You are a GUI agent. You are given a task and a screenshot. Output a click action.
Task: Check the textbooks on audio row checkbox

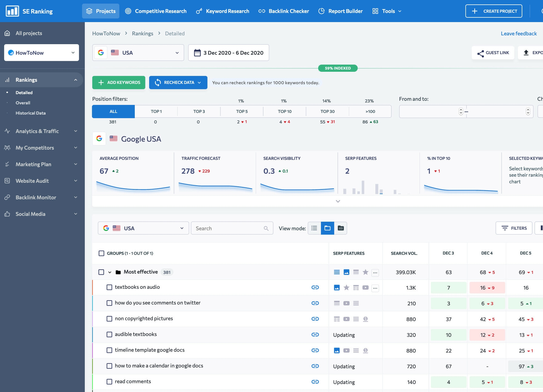coord(109,287)
